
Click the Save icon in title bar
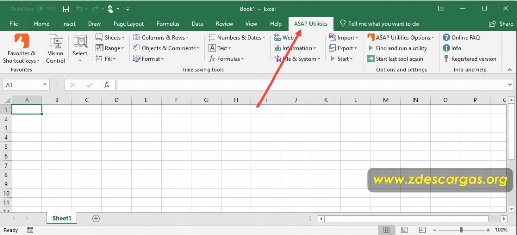[66, 9]
